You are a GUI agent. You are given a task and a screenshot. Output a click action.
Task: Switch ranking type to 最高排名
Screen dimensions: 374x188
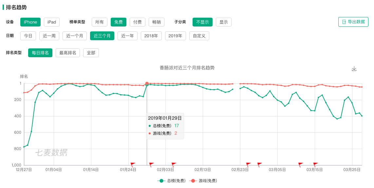click(x=68, y=53)
